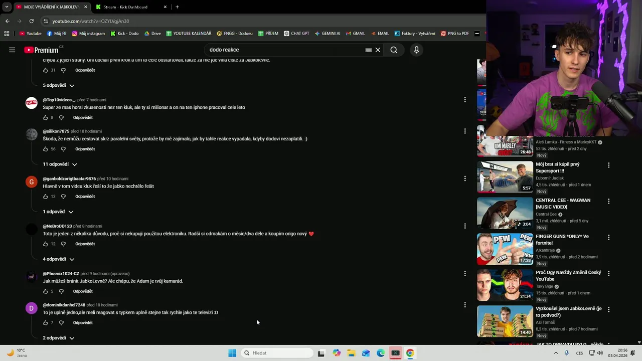Open options menu for @silikon7875 comment
The image size is (642, 361).
click(x=465, y=131)
